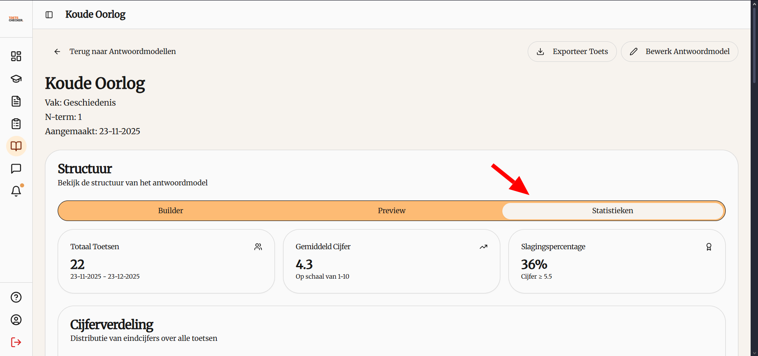Click the Bekijk de structuur description text
This screenshot has height=356, width=758.
coord(133,183)
